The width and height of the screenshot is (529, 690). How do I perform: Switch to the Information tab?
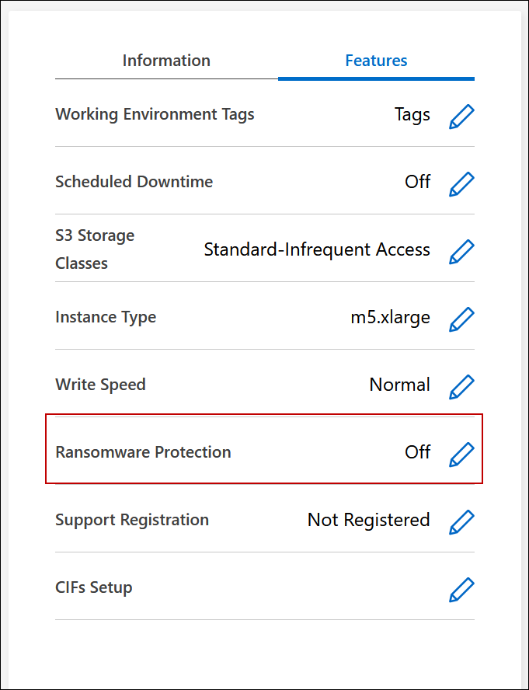point(166,61)
